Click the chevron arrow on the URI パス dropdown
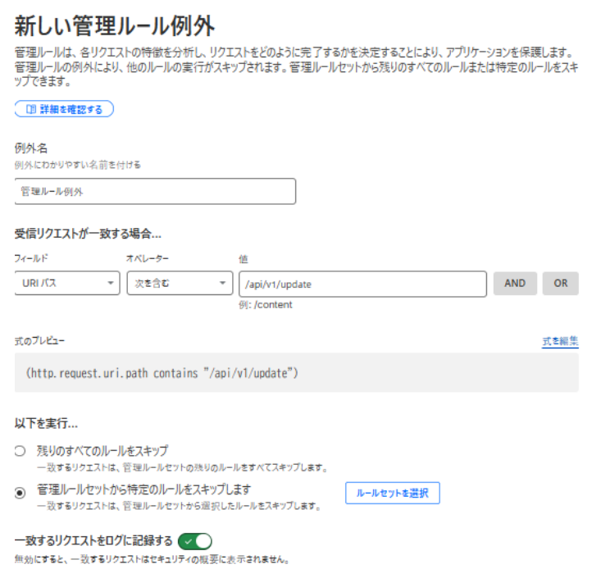 pyautogui.click(x=111, y=284)
